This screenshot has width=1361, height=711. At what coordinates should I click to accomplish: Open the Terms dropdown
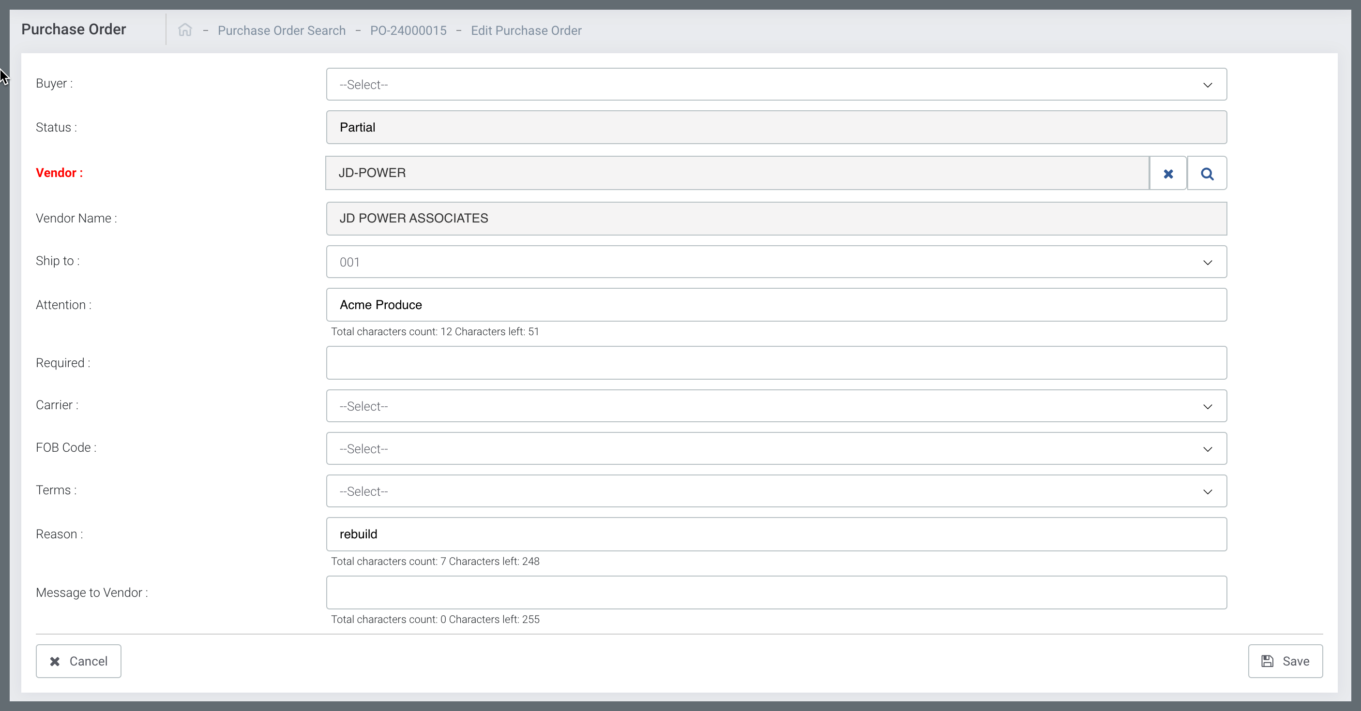[776, 491]
